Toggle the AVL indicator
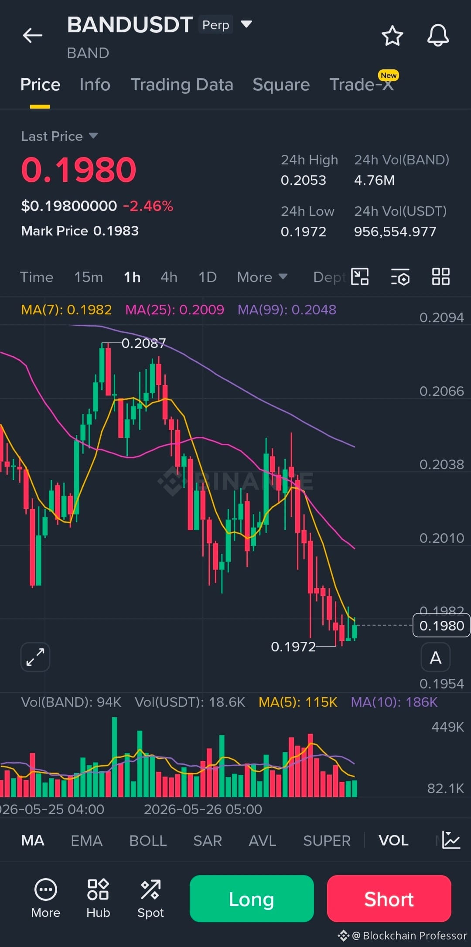 tap(262, 840)
